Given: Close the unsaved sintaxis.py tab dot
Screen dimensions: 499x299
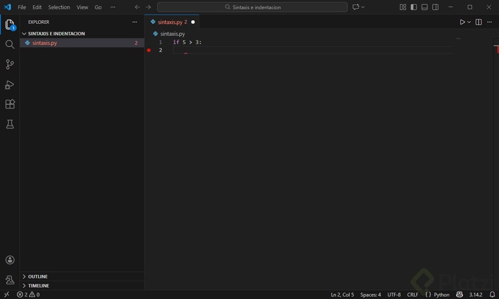Looking at the screenshot, I should 193,22.
